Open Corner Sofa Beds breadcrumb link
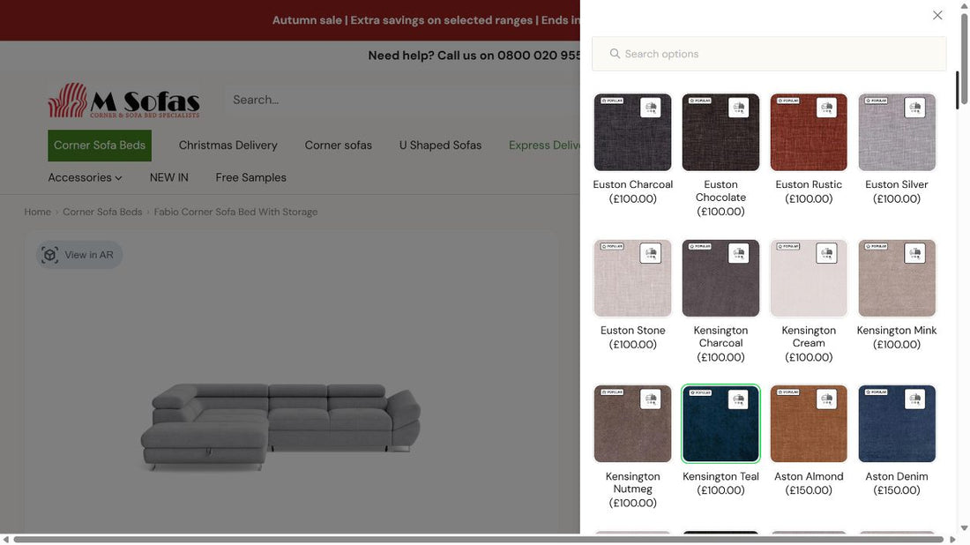 coord(102,212)
